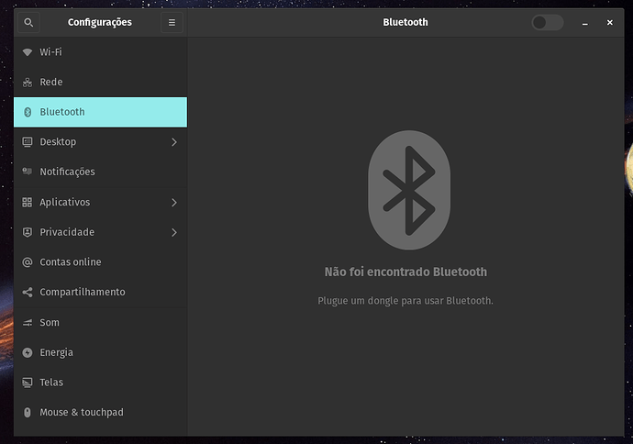Open the Desktop settings label
This screenshot has height=444, width=633.
[x=58, y=142]
